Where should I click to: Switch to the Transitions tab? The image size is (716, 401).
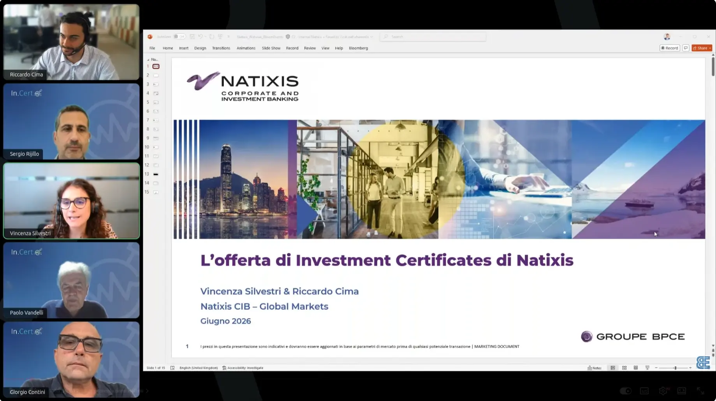pos(221,48)
